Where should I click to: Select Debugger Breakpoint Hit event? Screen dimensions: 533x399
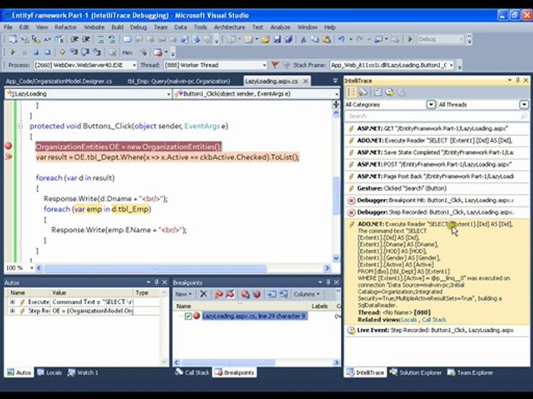(x=437, y=201)
